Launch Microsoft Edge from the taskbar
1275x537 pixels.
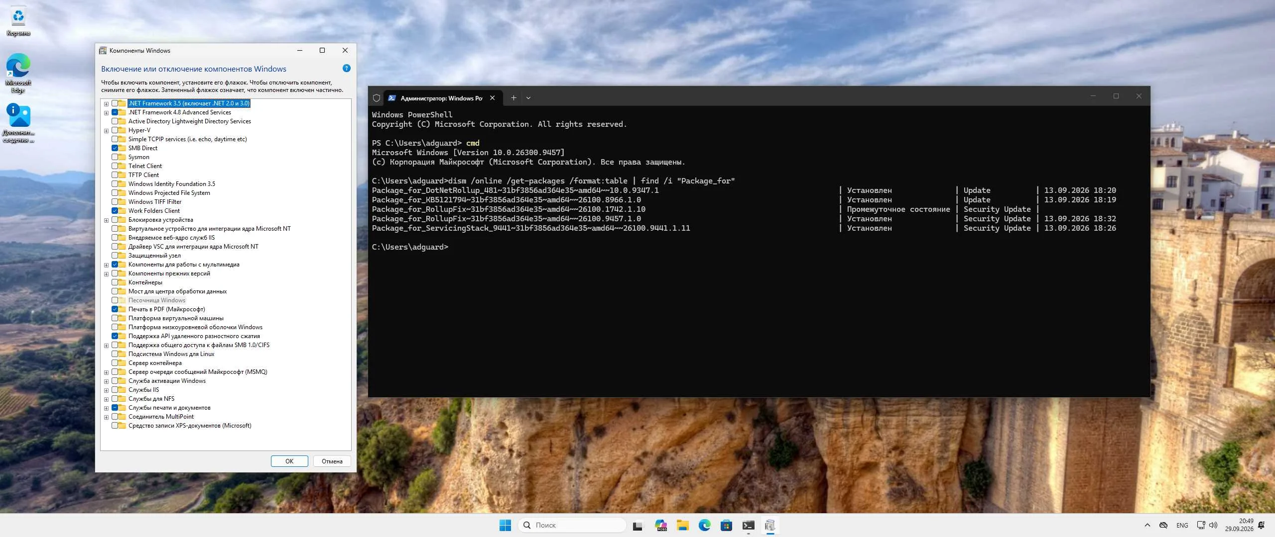click(x=704, y=525)
